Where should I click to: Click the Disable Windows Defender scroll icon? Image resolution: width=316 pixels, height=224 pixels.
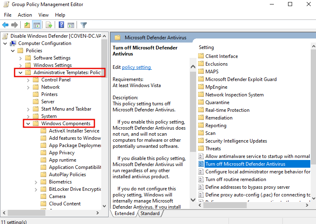pyautogui.click(x=5, y=36)
